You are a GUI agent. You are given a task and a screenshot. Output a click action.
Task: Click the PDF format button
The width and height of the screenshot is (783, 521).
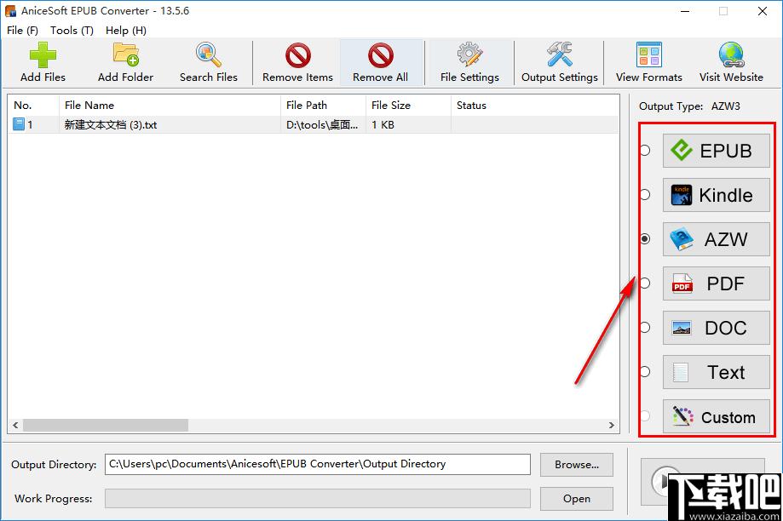tap(716, 283)
